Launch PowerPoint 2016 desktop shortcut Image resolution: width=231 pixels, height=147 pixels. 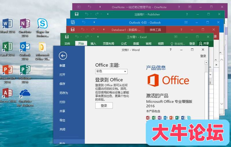click(8, 74)
